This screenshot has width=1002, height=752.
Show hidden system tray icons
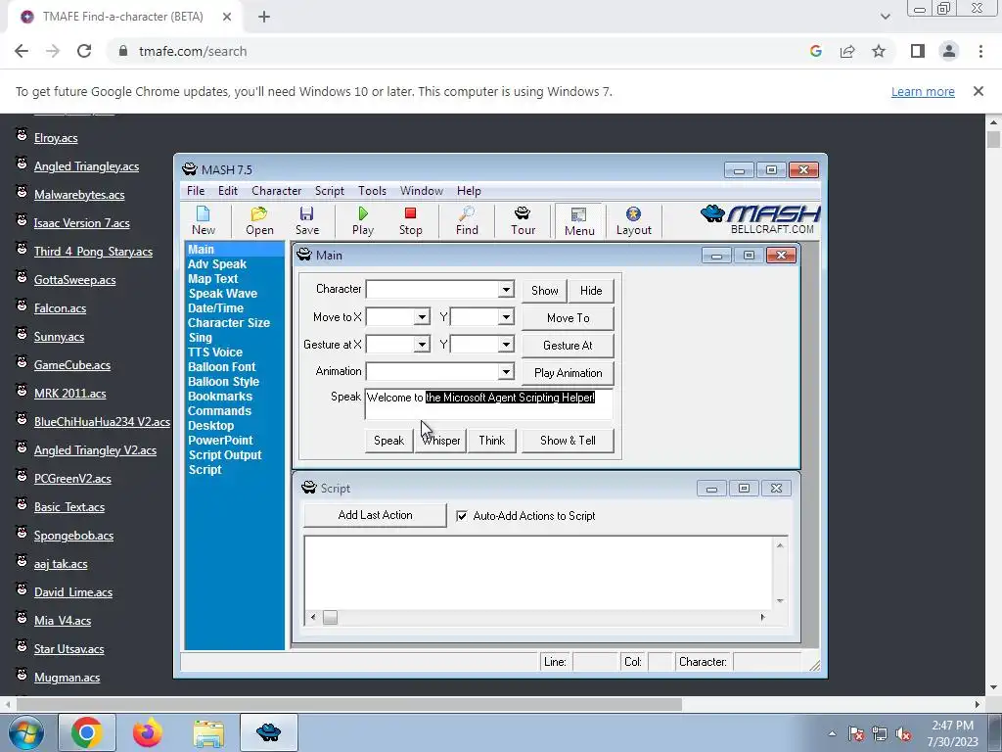click(832, 733)
